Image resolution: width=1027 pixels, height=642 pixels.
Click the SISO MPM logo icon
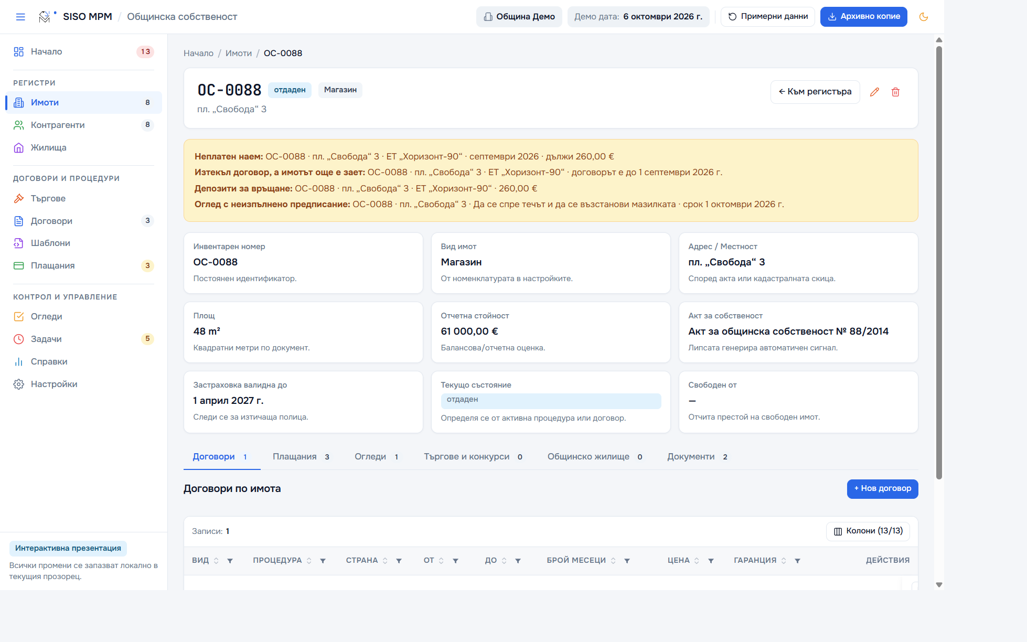(x=45, y=17)
